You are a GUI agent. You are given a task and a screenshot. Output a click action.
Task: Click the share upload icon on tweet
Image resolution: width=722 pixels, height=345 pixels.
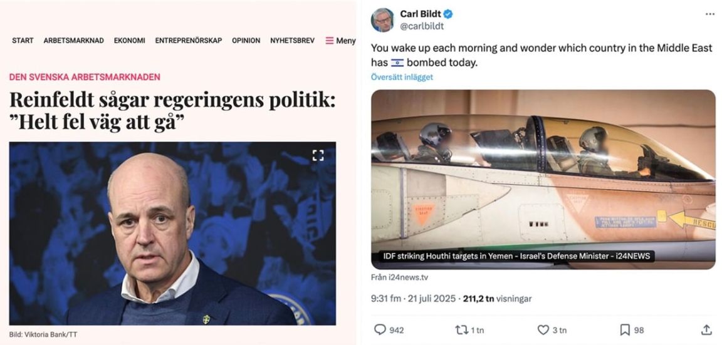(706, 330)
